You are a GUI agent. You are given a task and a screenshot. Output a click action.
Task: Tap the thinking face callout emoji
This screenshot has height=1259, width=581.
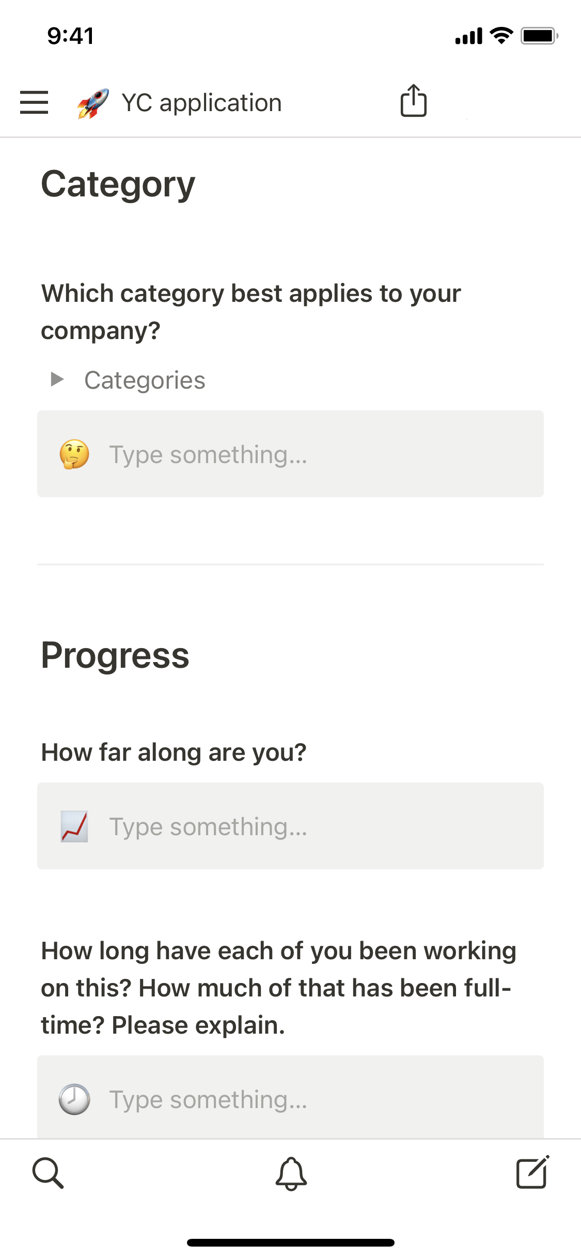click(x=74, y=454)
